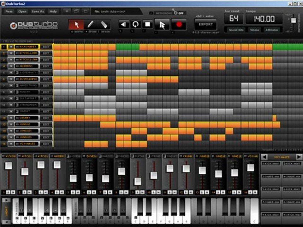Viewport: 303px width, 227px height.
Task: Open track 16 dropdown arrow
Action: (11, 144)
